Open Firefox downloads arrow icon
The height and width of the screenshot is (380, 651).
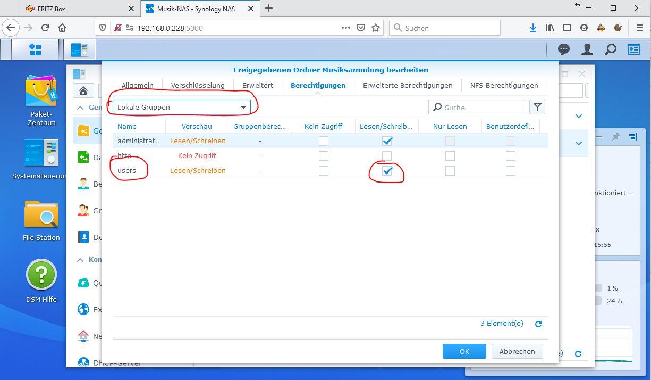pyautogui.click(x=533, y=28)
